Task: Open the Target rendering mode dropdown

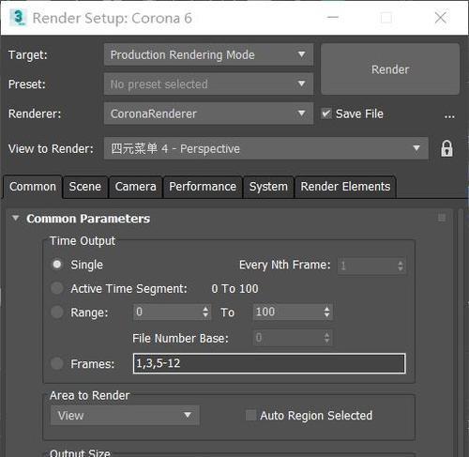Action: tap(208, 54)
